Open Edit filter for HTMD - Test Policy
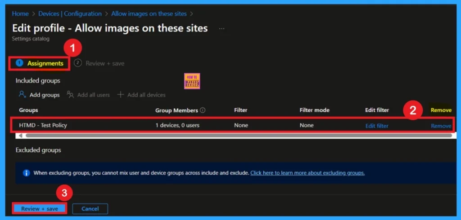This screenshot has height=220, width=461. [x=377, y=126]
